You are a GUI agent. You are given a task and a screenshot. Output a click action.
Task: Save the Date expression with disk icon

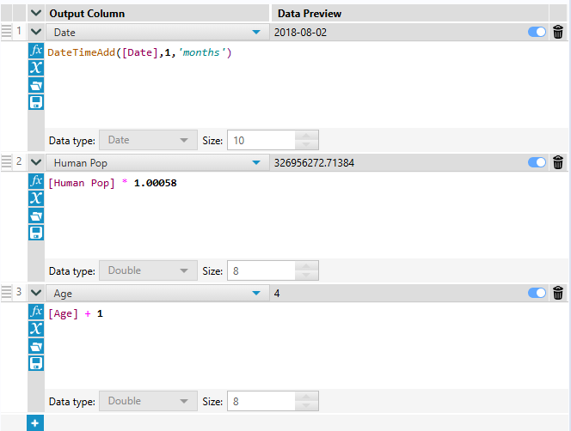[x=36, y=102]
